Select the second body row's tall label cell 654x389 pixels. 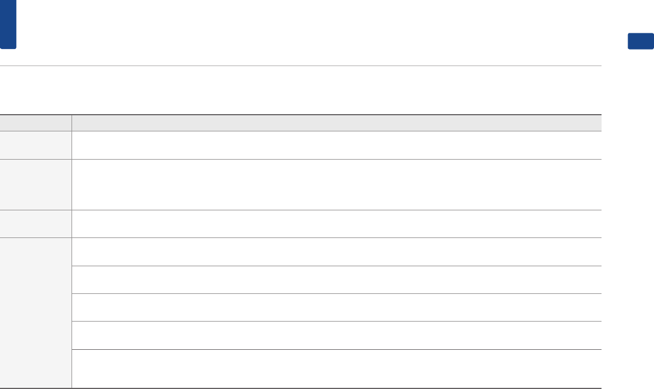tap(35, 184)
